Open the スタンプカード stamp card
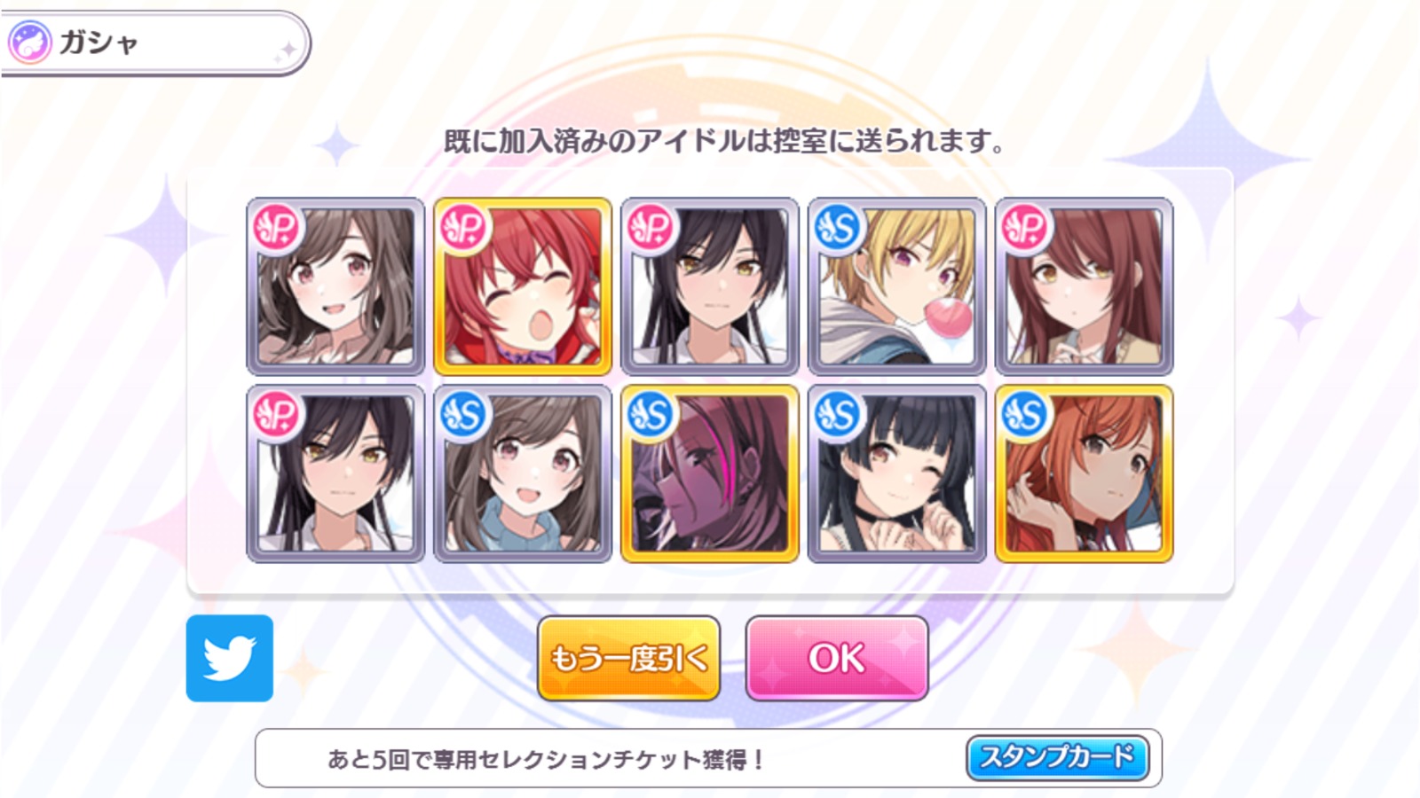 [x=1057, y=758]
